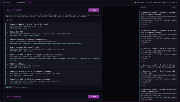Expand json under Transfer 1 KDA B→A activity

point(143,26)
